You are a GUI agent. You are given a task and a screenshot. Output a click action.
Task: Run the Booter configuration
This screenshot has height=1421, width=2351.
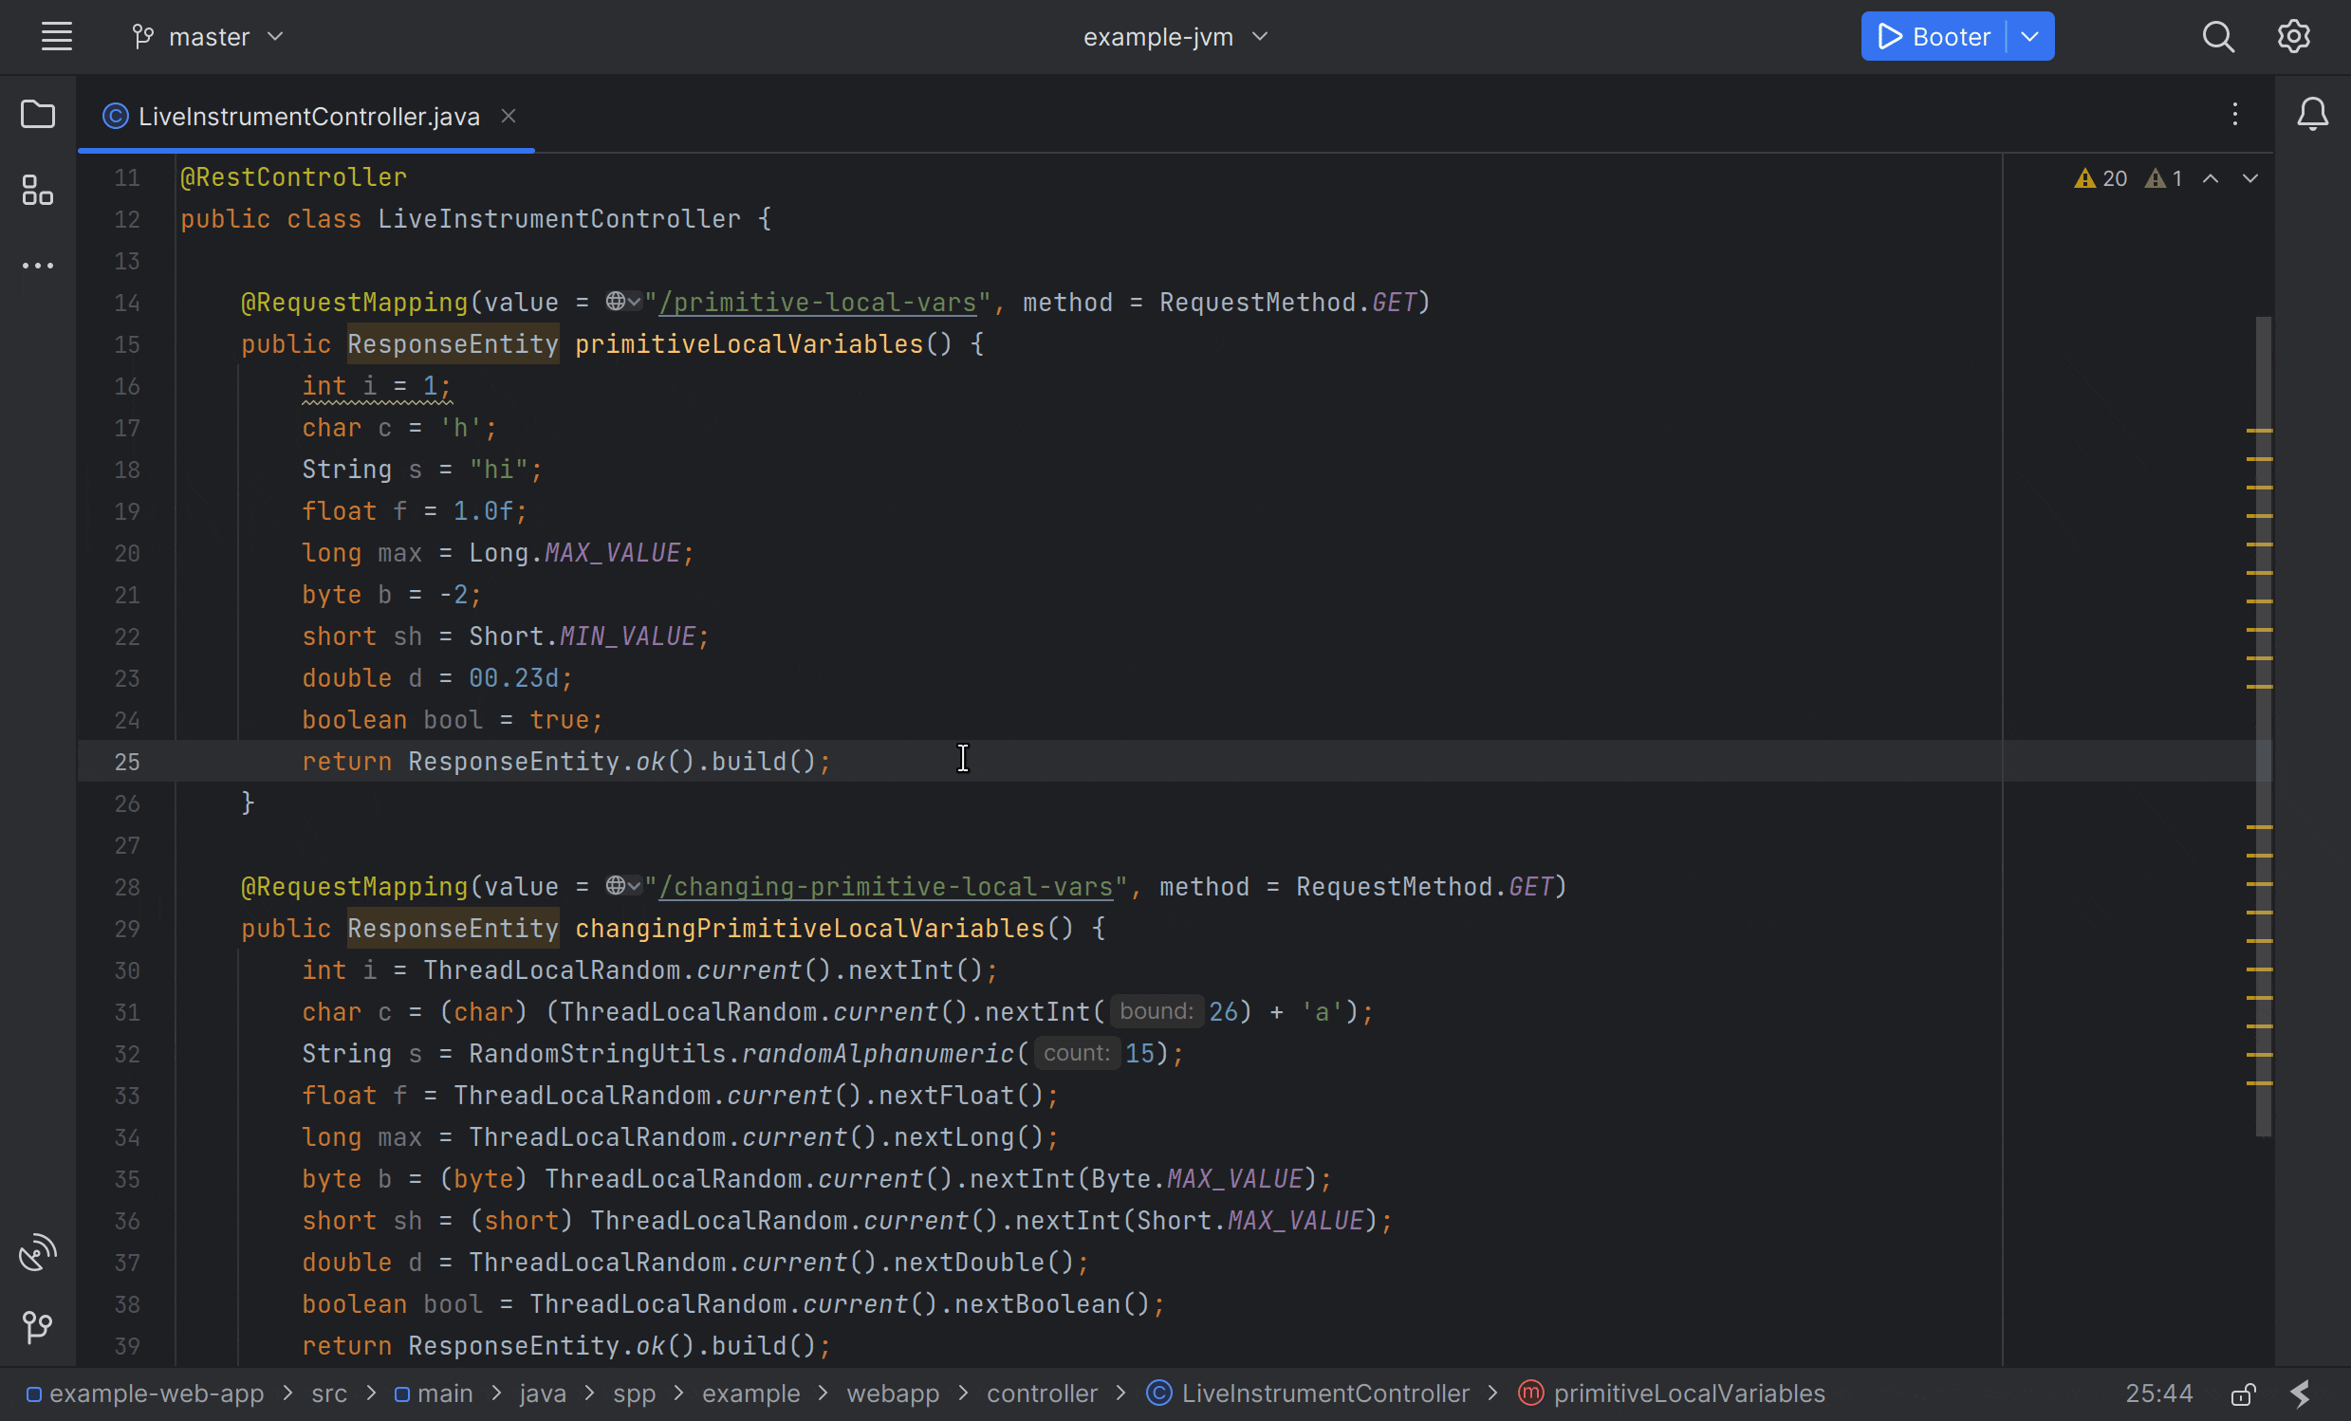coord(1934,36)
